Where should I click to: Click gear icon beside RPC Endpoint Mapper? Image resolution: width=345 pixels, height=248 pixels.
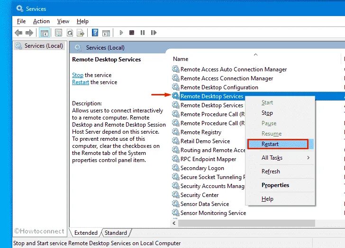175,159
